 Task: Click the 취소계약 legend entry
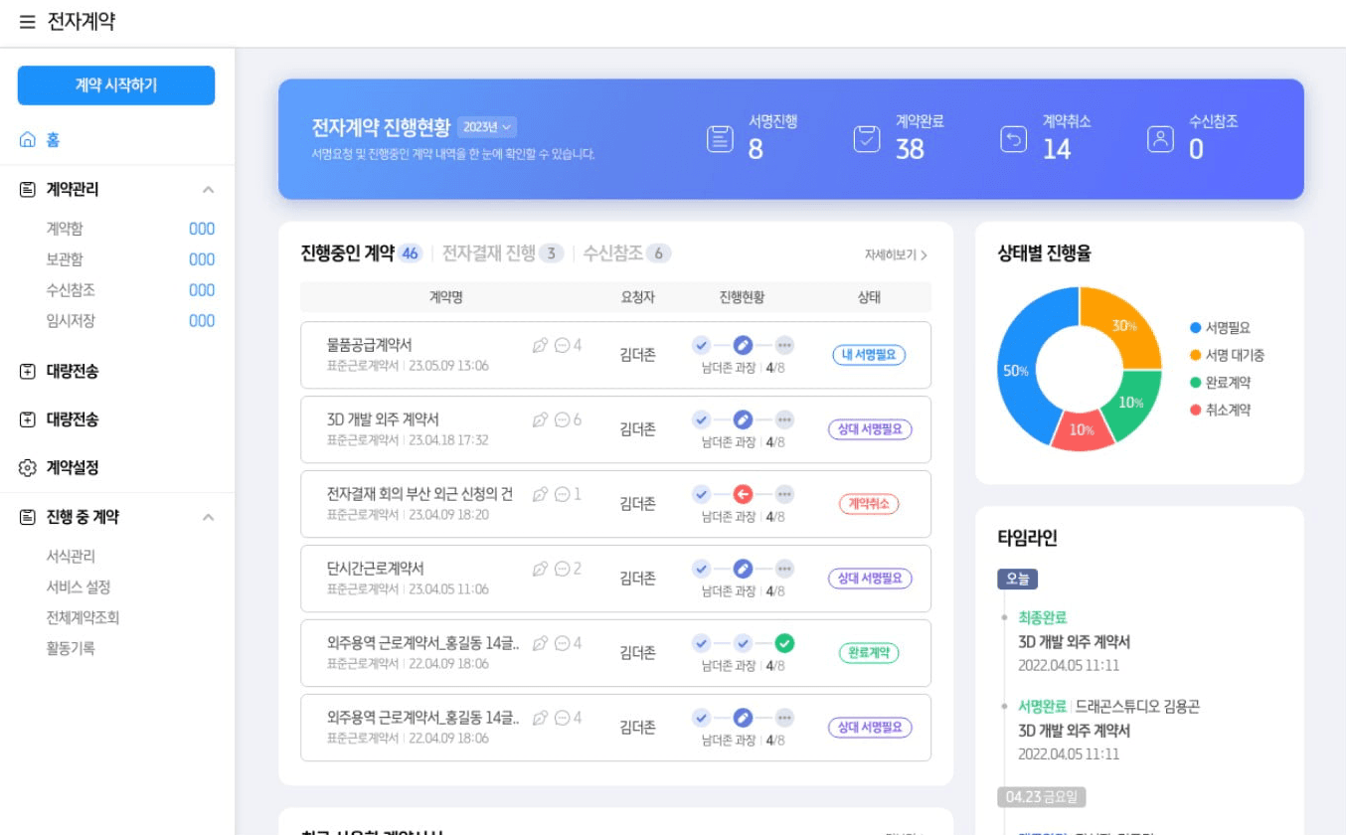(x=1220, y=411)
